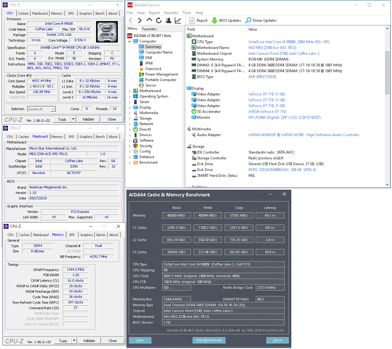Click the Report toolbar button
Viewport: 392px width, 349px height.
pyautogui.click(x=198, y=20)
